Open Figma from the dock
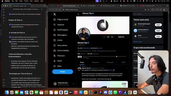Image resolution: width=171 pixels, height=96 pixels. 100,93
